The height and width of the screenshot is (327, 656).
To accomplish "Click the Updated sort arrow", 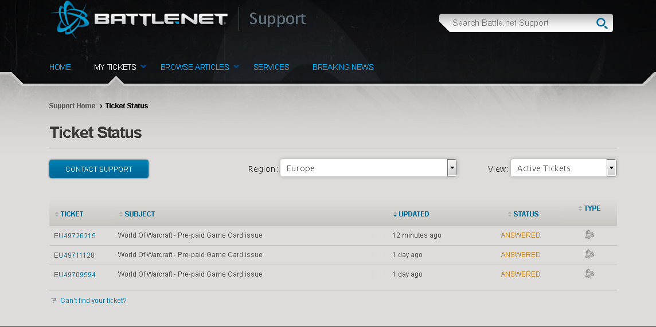I will (395, 214).
